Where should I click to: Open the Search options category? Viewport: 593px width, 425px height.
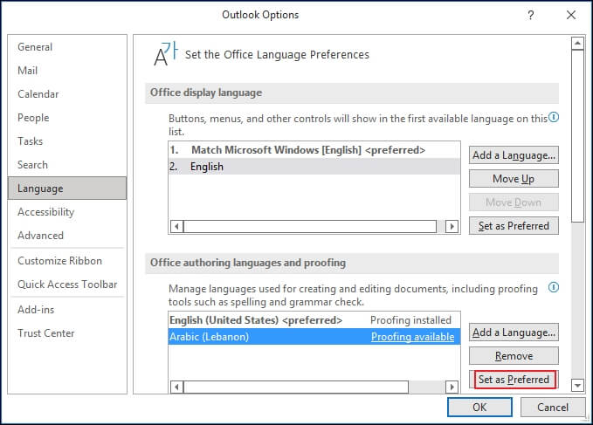tap(67, 165)
